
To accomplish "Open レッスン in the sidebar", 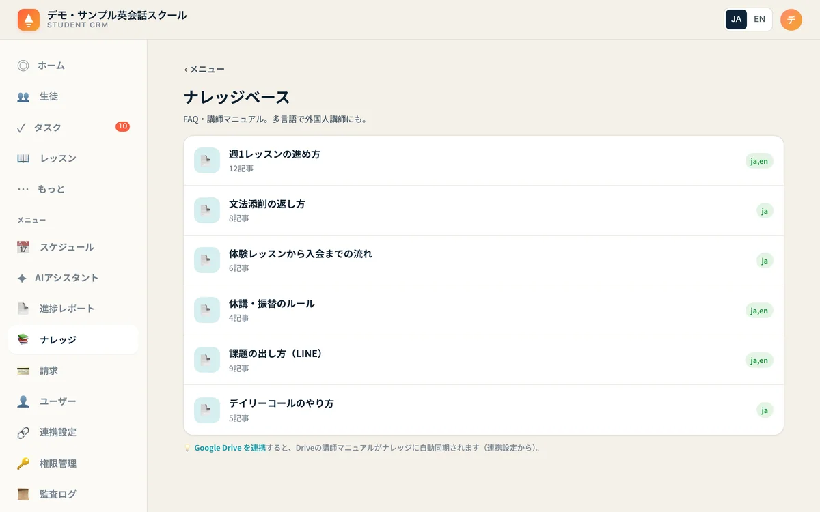I will click(x=73, y=158).
